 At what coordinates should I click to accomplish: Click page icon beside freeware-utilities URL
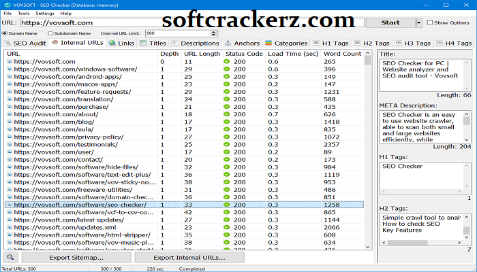(x=10, y=190)
